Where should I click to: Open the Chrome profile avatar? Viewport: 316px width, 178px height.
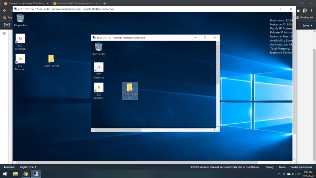(305, 11)
